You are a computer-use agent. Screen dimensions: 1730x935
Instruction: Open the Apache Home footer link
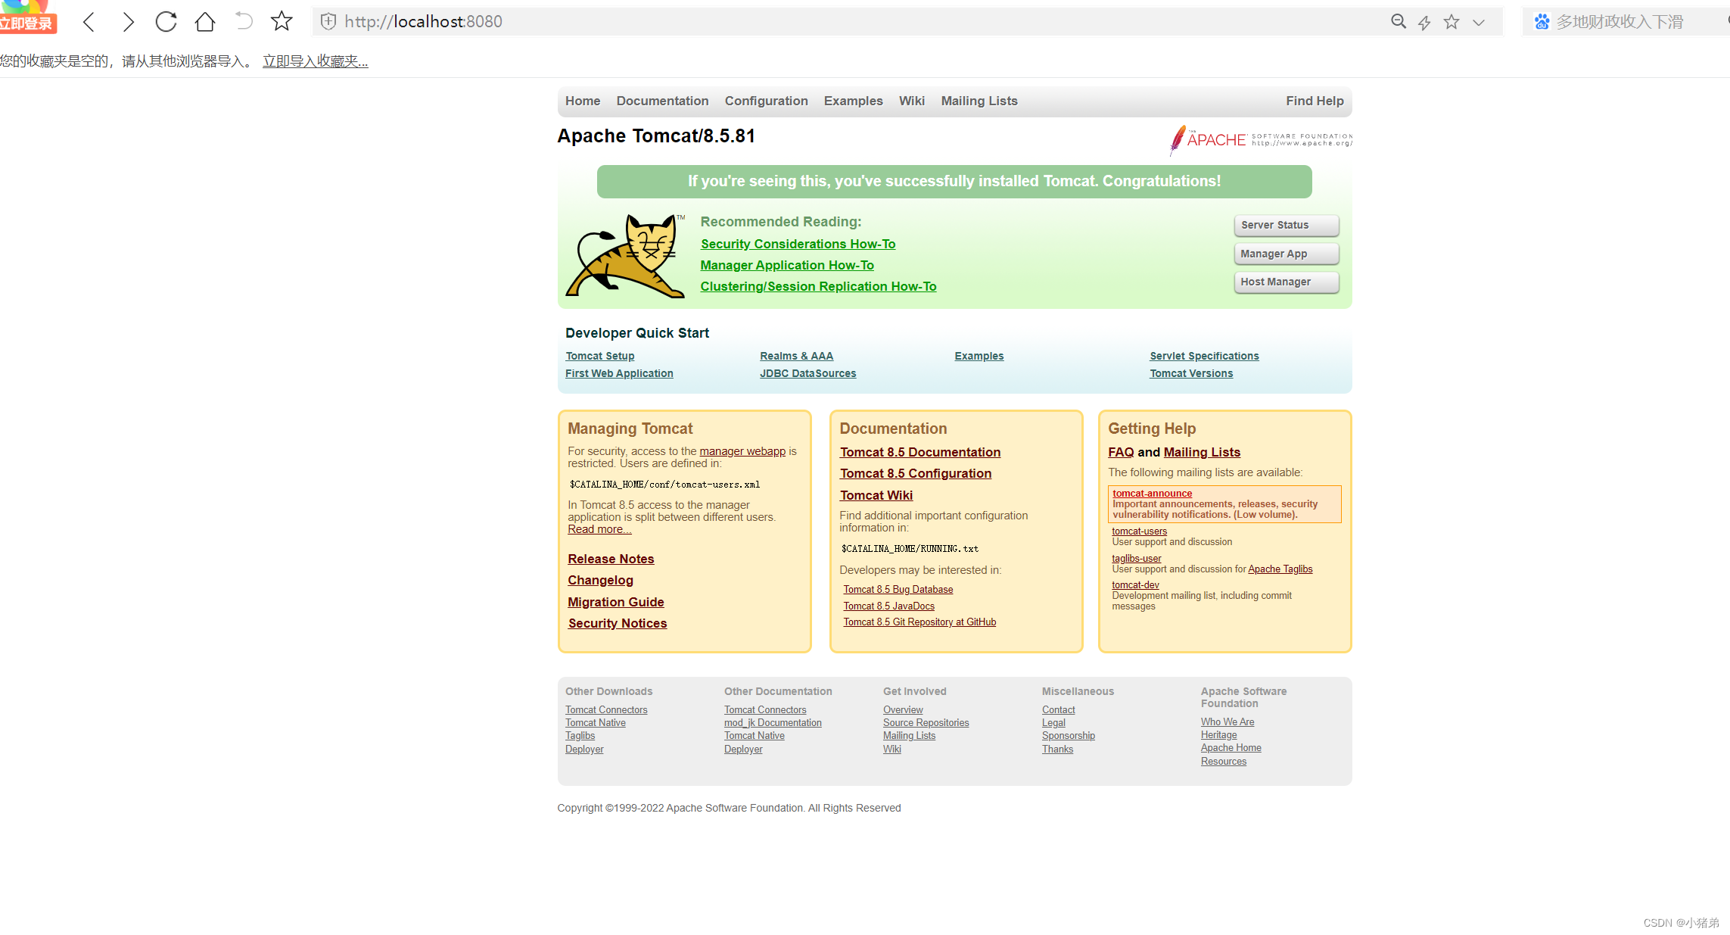click(1231, 748)
